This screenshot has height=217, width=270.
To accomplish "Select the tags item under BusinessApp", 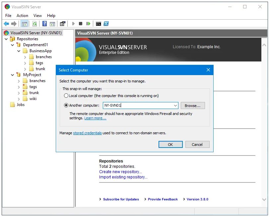I will 39,63.
